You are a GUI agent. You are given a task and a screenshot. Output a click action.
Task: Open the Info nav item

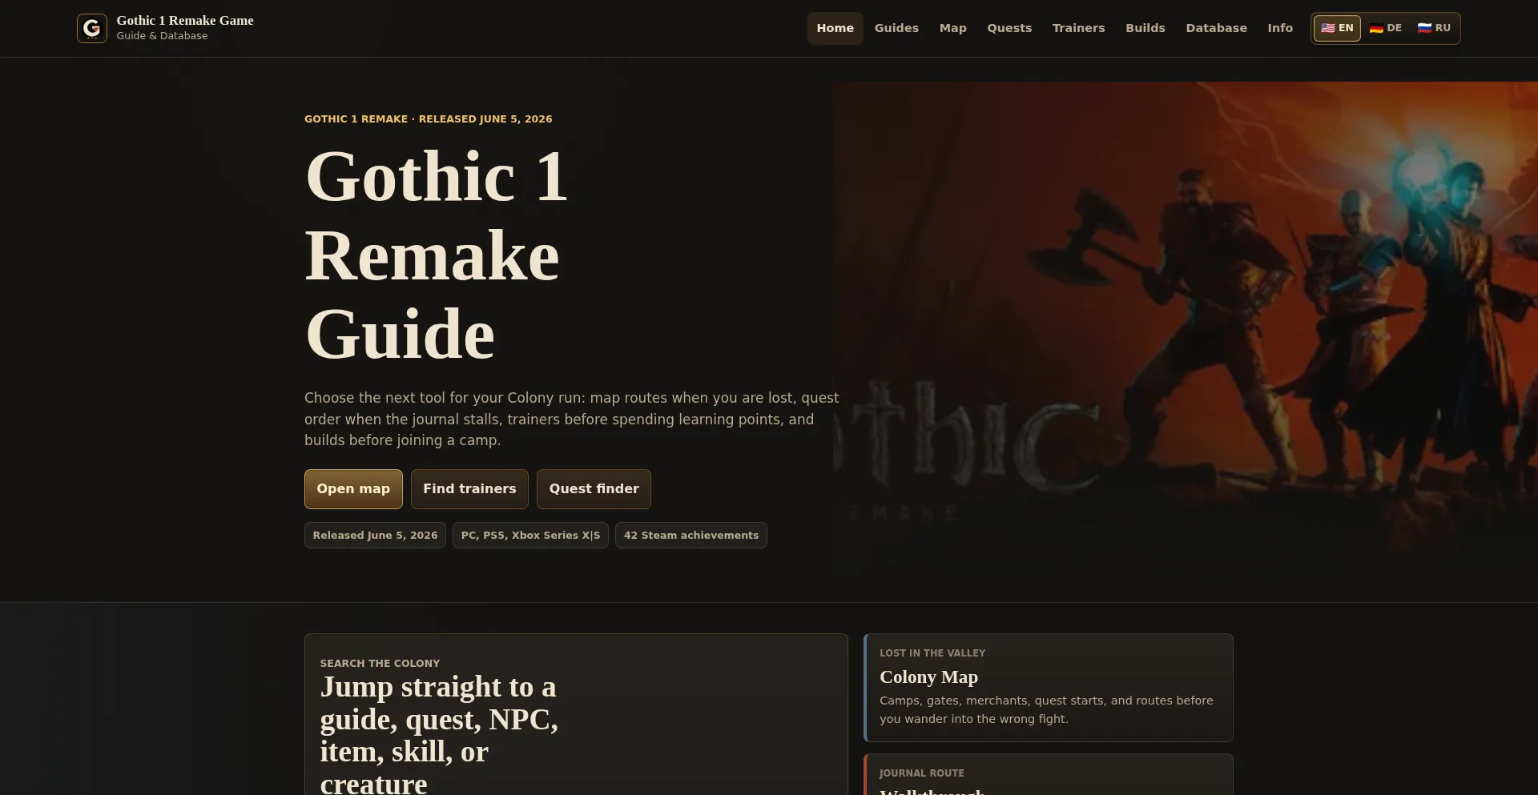coord(1280,28)
